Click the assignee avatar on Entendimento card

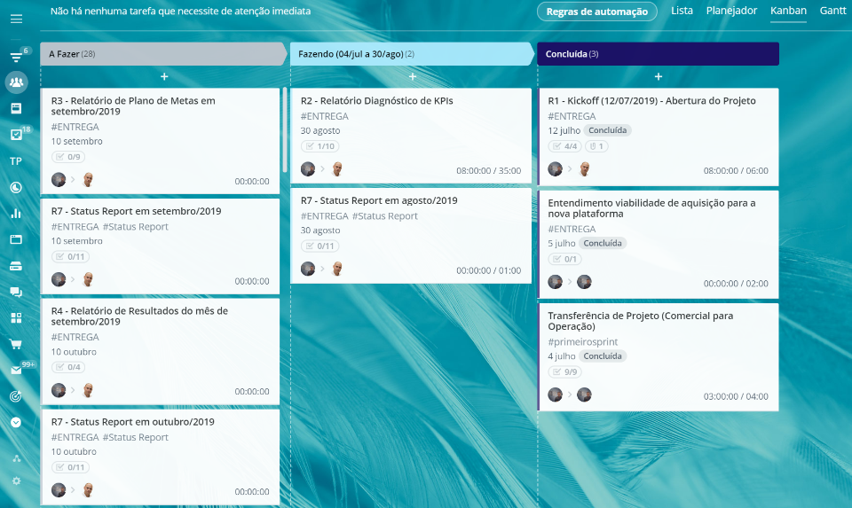(x=584, y=282)
